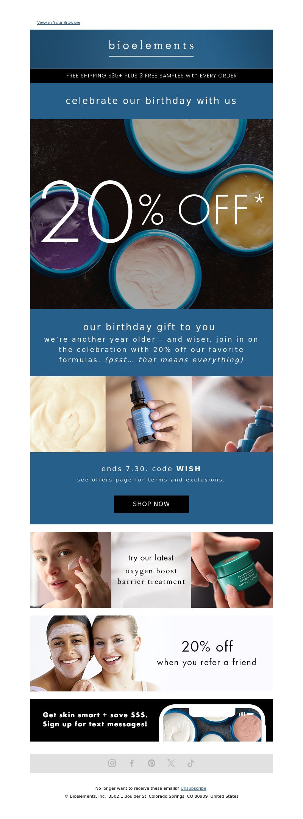
Task: Open the face mist spray image
Action: (232, 414)
